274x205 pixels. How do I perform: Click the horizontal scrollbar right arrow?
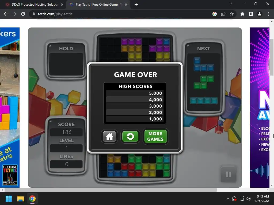point(267,190)
